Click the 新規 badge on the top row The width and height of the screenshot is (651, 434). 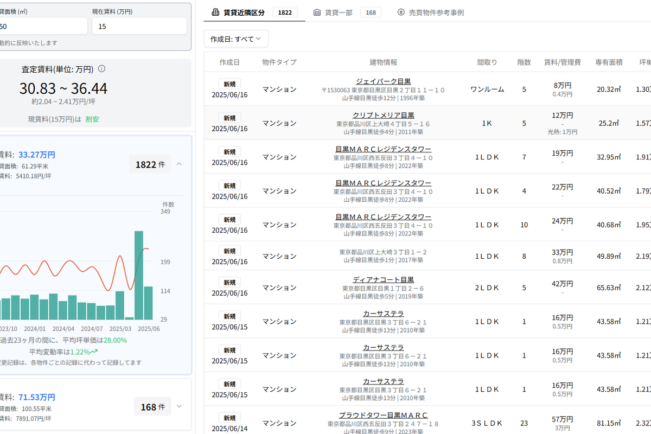[229, 84]
